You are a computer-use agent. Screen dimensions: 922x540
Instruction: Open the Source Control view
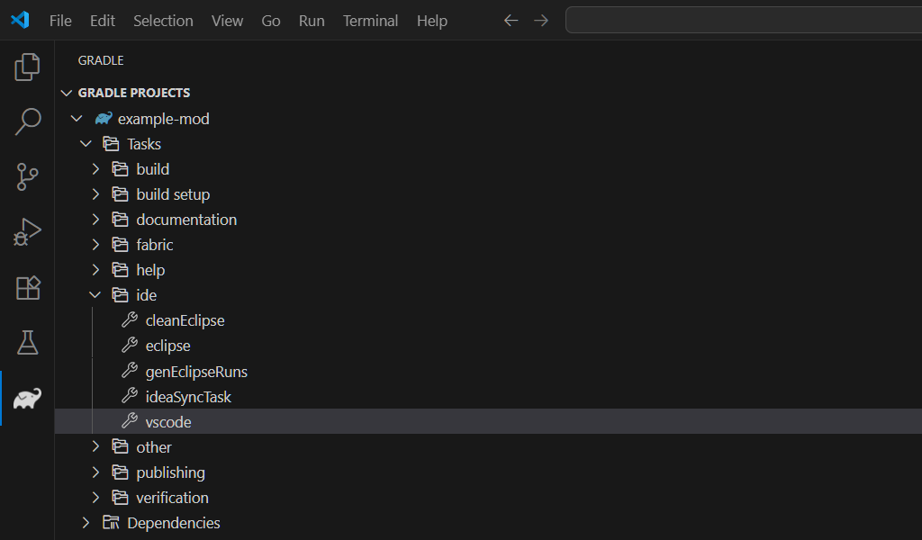26,176
